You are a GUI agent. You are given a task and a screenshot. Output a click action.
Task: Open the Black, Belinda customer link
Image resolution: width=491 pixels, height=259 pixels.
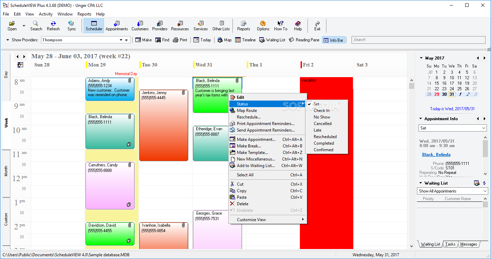click(x=436, y=155)
